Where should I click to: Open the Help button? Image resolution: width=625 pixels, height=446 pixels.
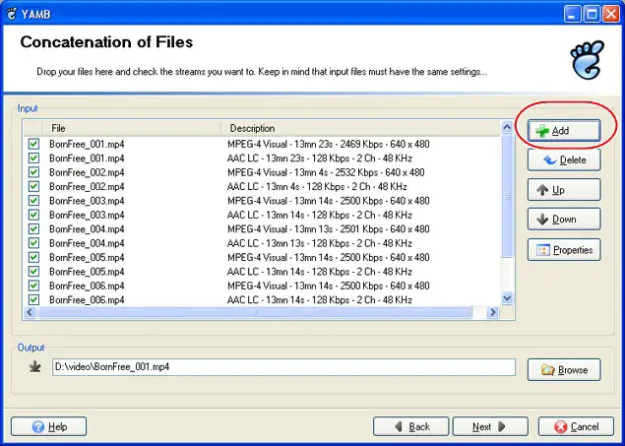48,427
